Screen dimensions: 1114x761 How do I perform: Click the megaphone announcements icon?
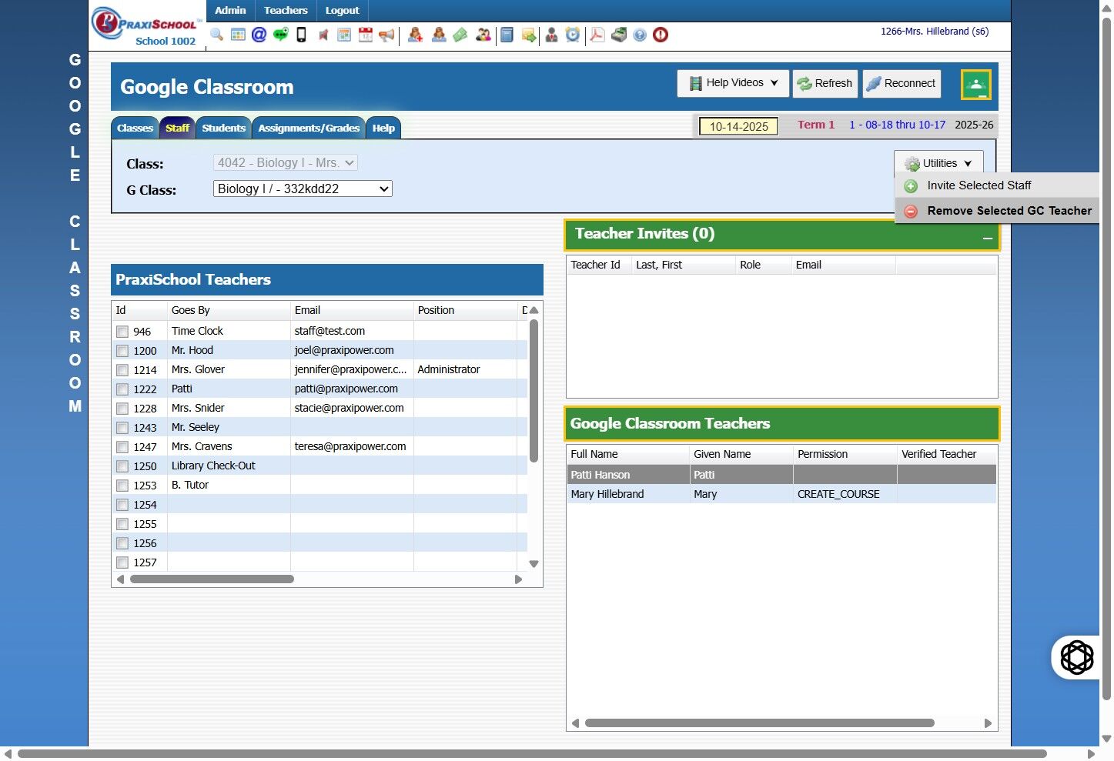(387, 35)
